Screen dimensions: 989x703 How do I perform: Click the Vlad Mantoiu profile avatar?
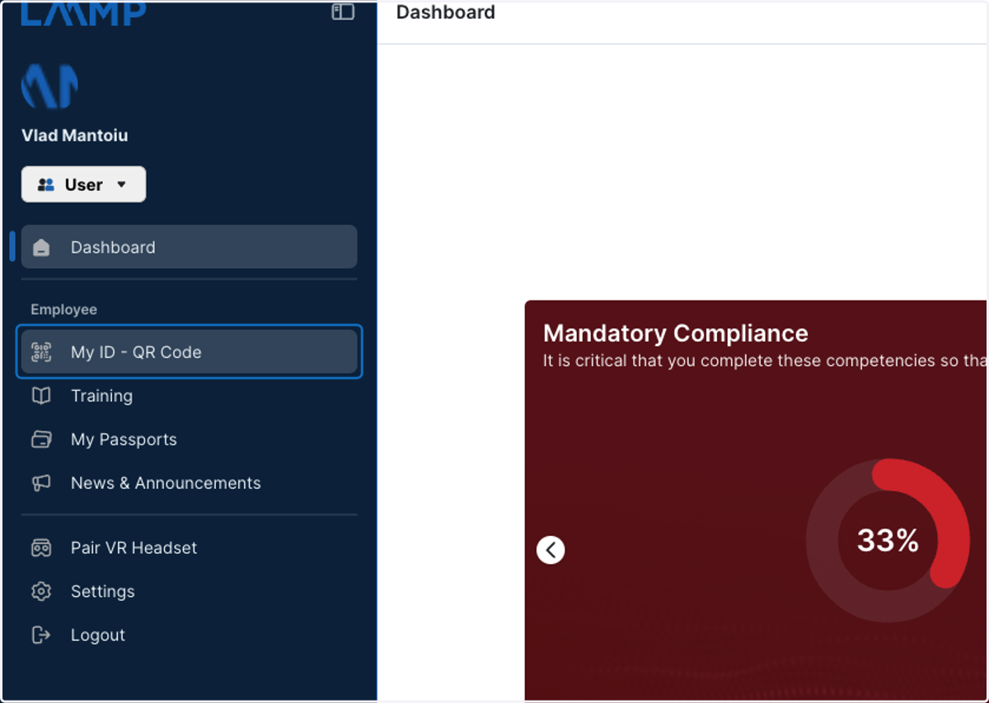point(49,86)
